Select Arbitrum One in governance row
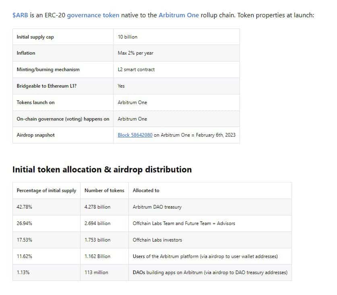The width and height of the screenshot is (337, 295). point(132,119)
